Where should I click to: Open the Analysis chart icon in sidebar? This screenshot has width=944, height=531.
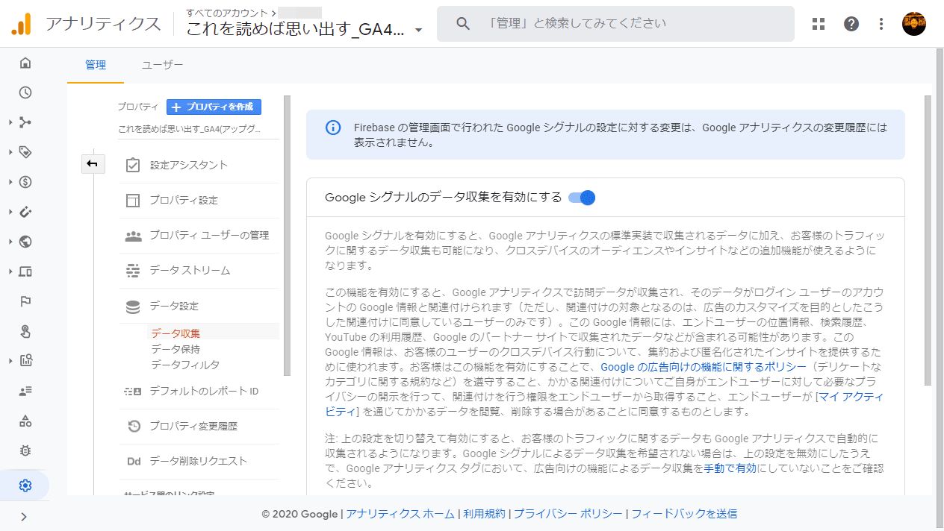click(x=25, y=361)
